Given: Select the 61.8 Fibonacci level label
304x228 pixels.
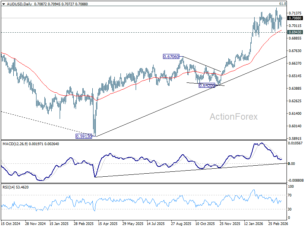Looking at the screenshot, I should [x=282, y=4].
